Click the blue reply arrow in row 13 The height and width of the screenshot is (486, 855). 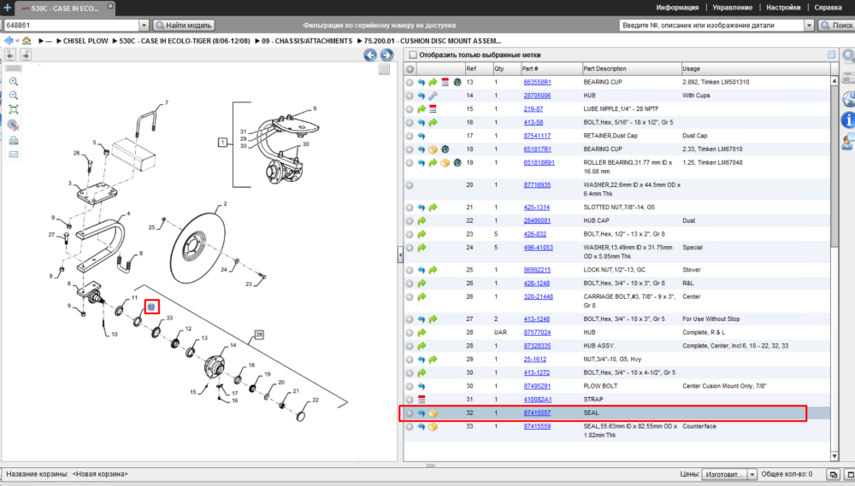421,82
